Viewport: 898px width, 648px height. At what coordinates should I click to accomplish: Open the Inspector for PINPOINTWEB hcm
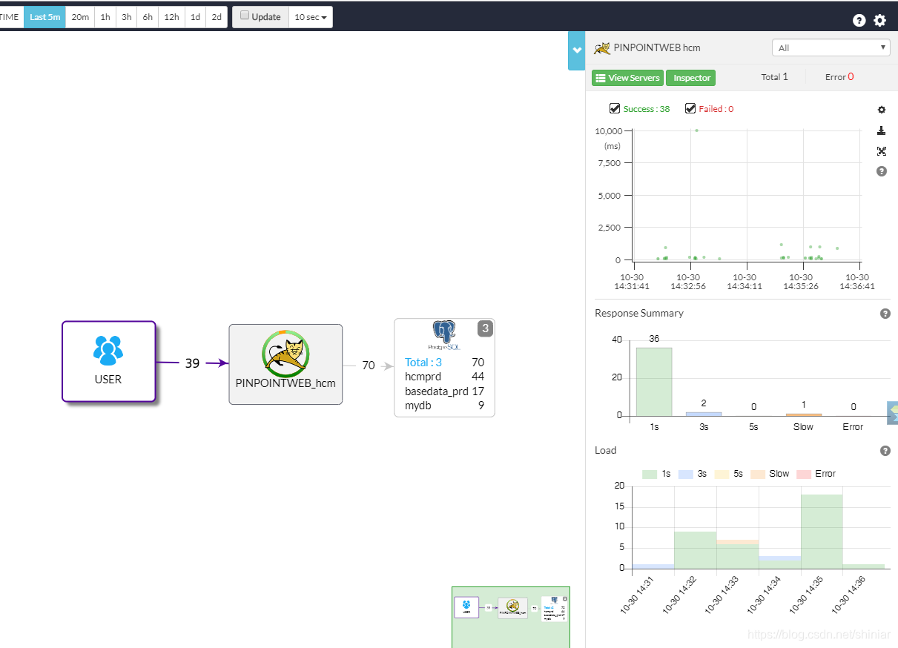point(690,77)
